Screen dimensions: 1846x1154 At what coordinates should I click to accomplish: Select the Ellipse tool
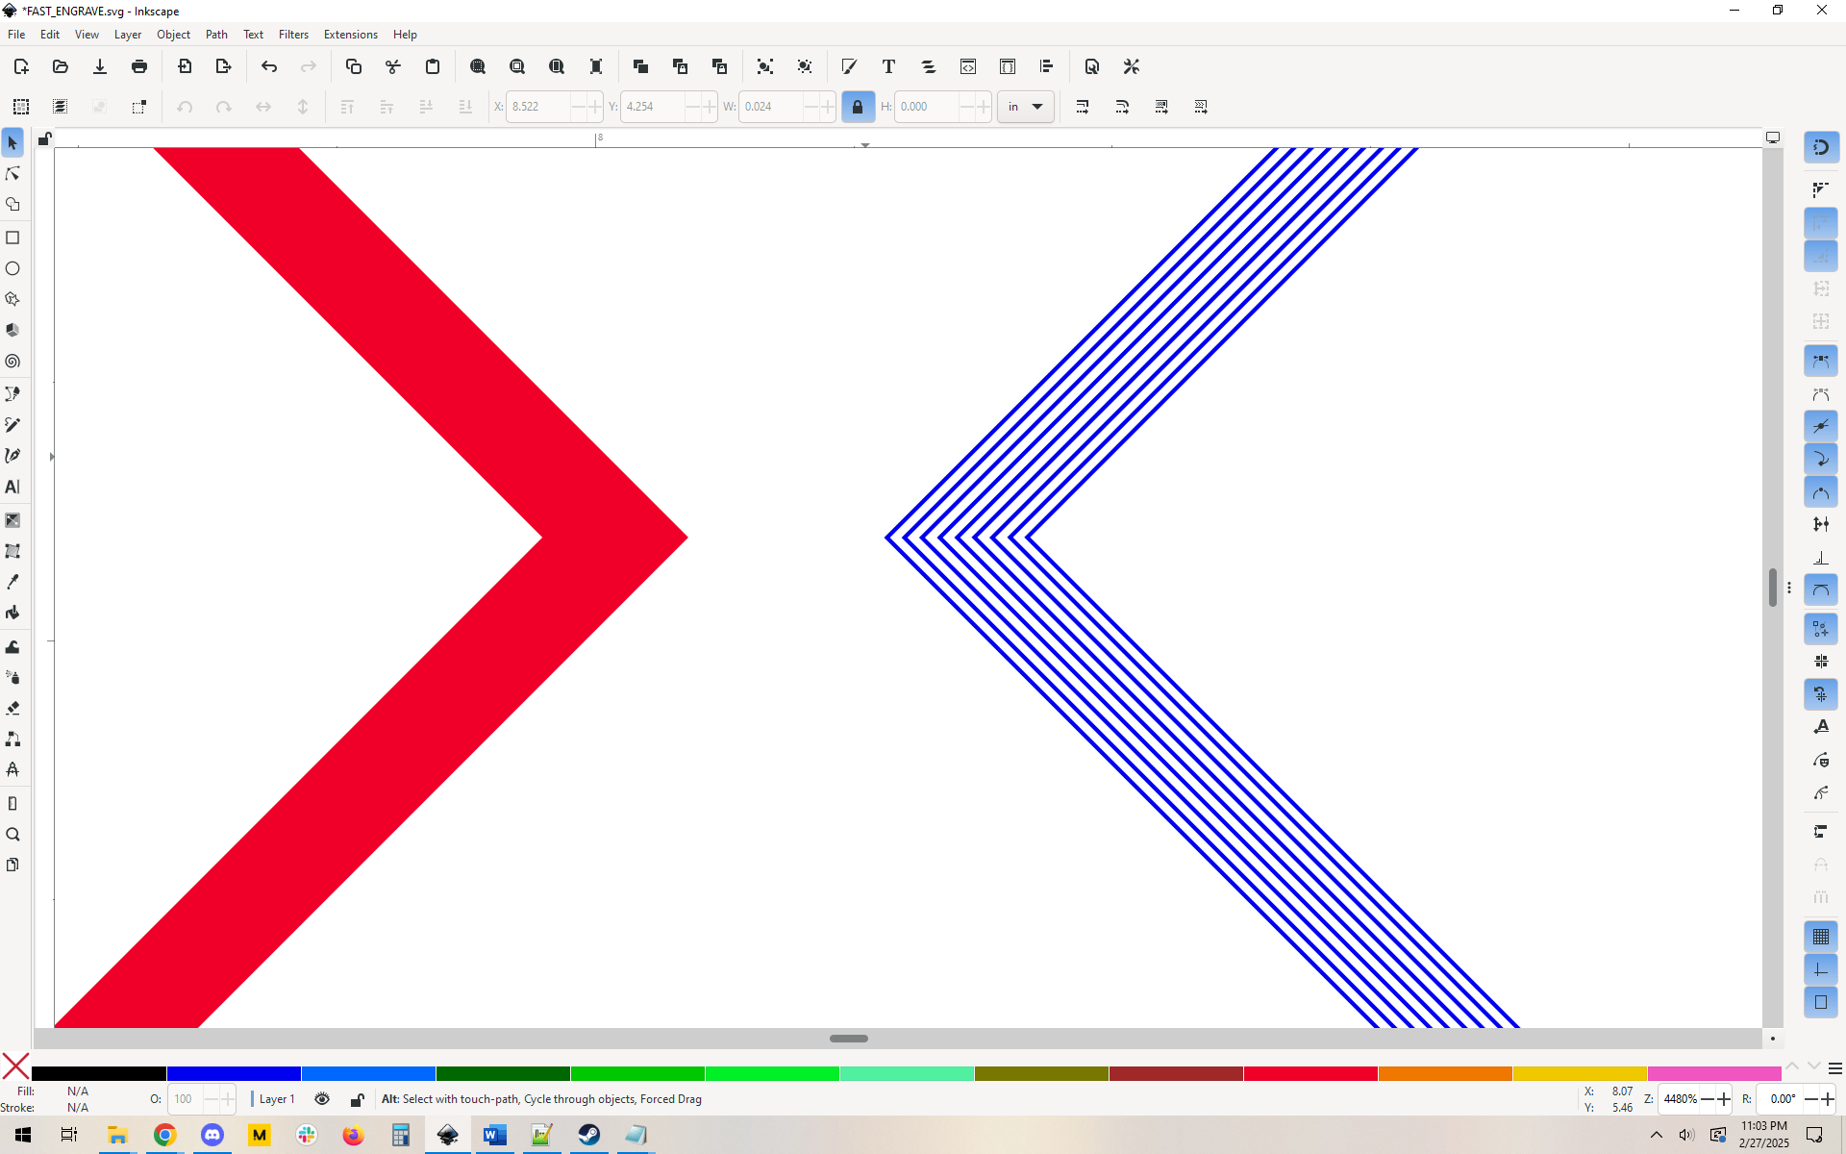(x=12, y=268)
